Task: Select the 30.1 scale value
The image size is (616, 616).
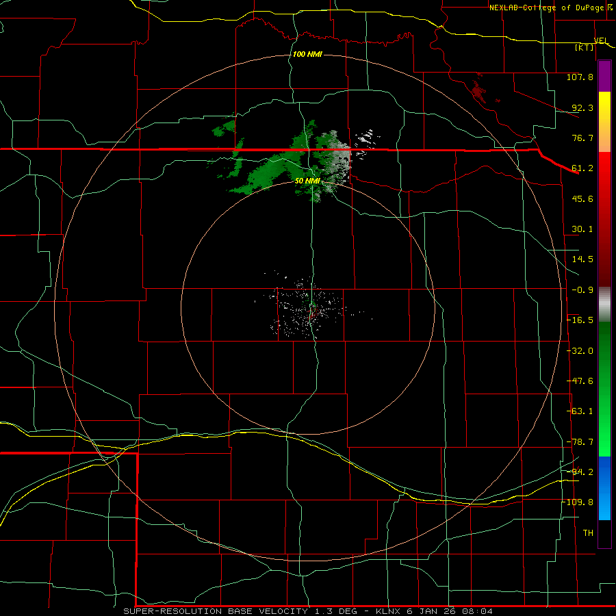Action: click(x=582, y=229)
